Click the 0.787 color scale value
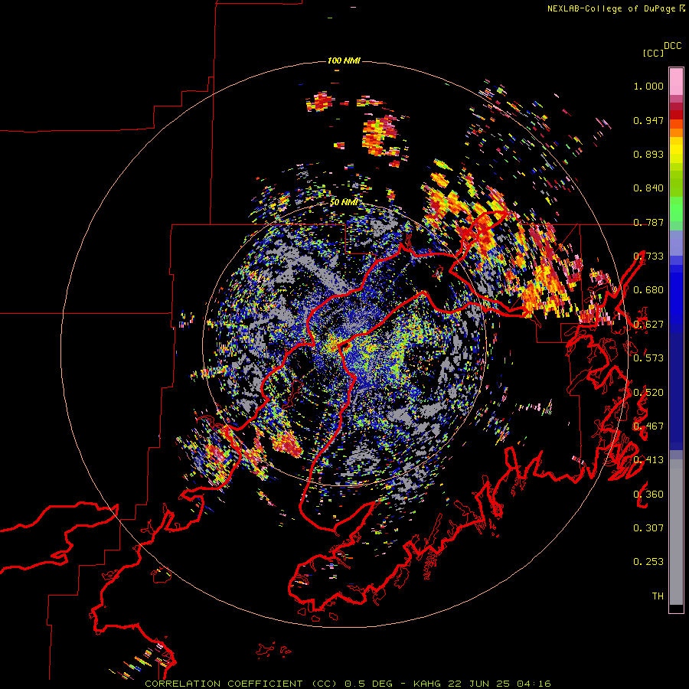This screenshot has width=689, height=689. point(648,222)
